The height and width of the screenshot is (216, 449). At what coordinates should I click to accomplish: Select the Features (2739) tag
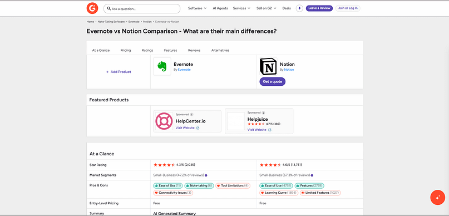tap(309, 185)
